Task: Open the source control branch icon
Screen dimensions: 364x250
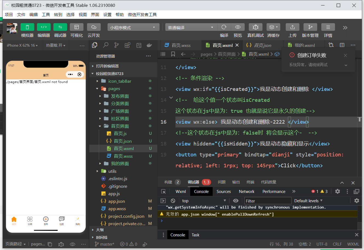Action: (x=117, y=45)
